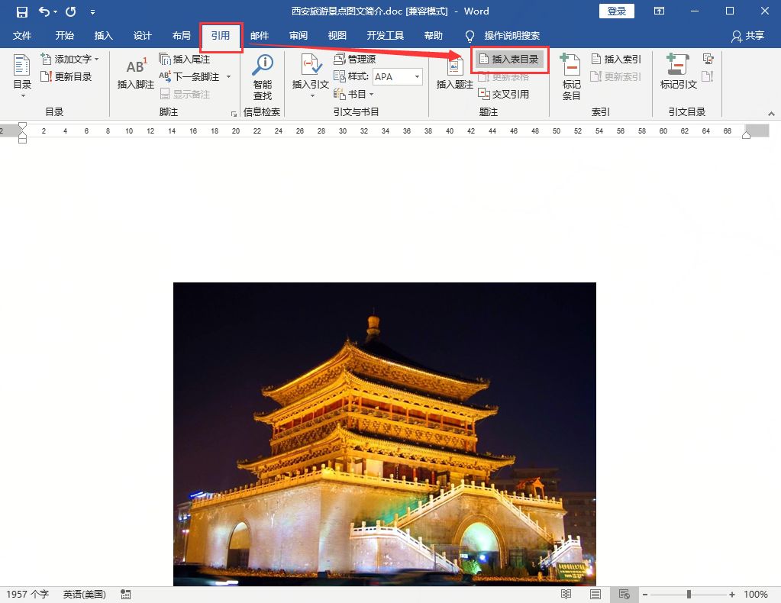The image size is (781, 603).
Task: Click 交叉引用 to insert cross-reference
Action: pyautogui.click(x=508, y=94)
